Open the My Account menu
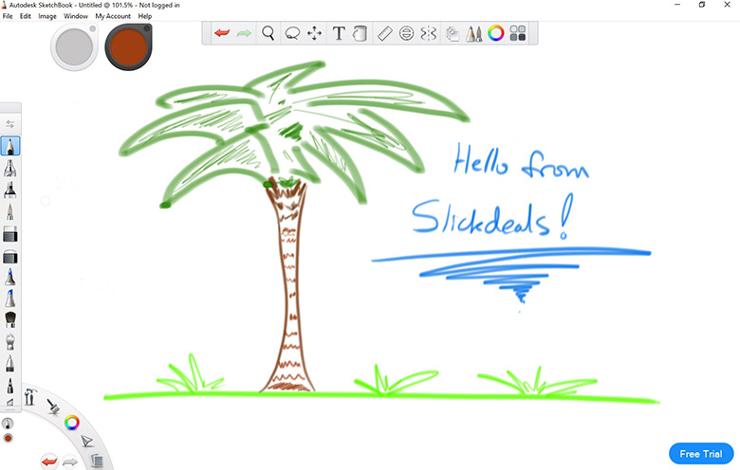The image size is (740, 470). [113, 16]
